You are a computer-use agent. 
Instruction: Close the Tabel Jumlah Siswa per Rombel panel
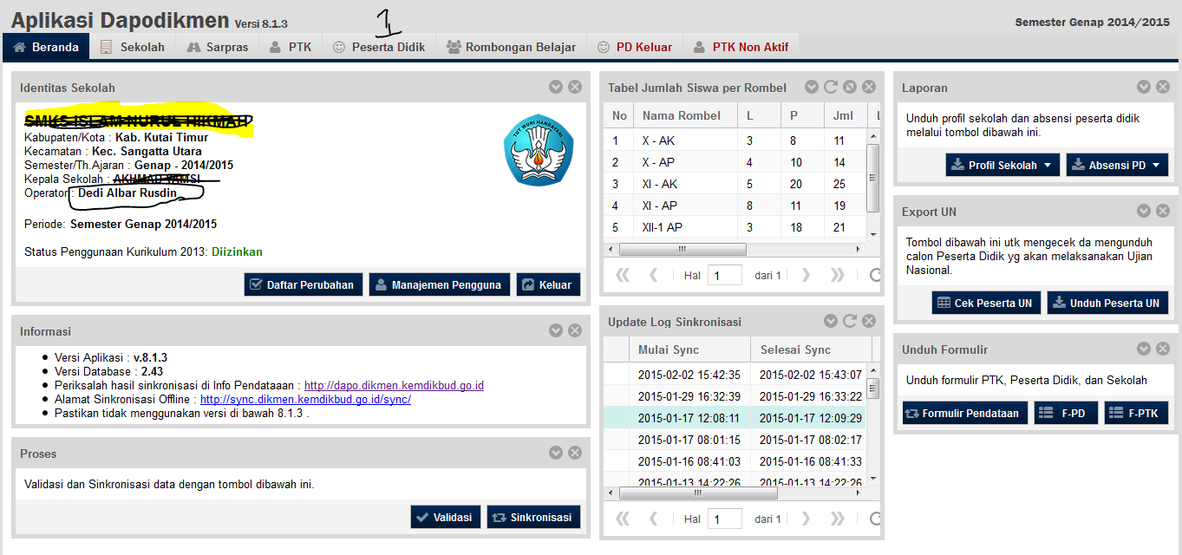click(869, 87)
